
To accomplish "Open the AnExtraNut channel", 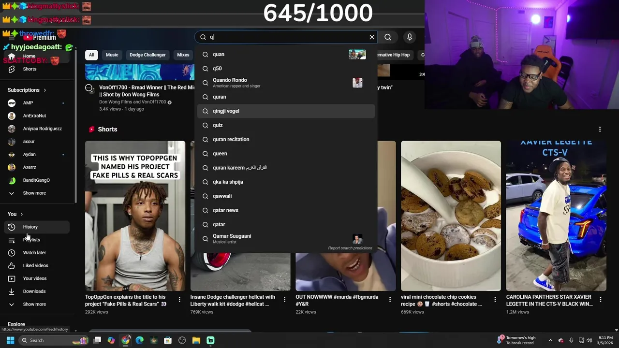I will [37, 116].
